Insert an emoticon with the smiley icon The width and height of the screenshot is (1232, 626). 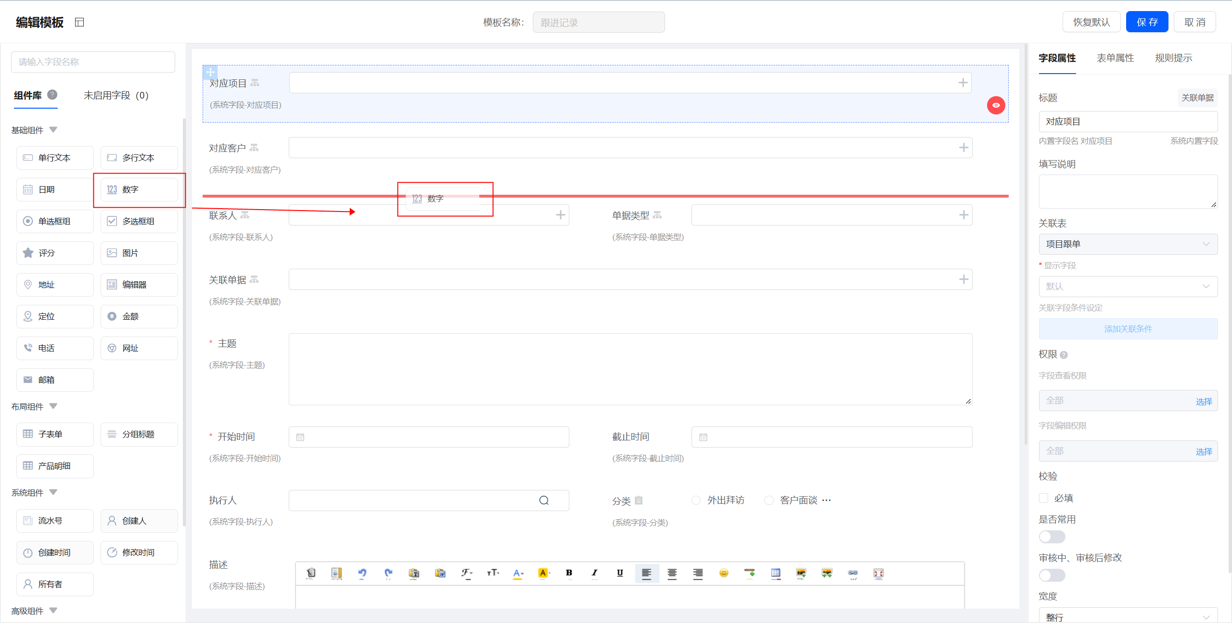point(724,573)
